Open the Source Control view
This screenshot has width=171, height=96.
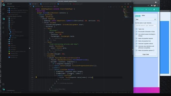(x=3, y=14)
